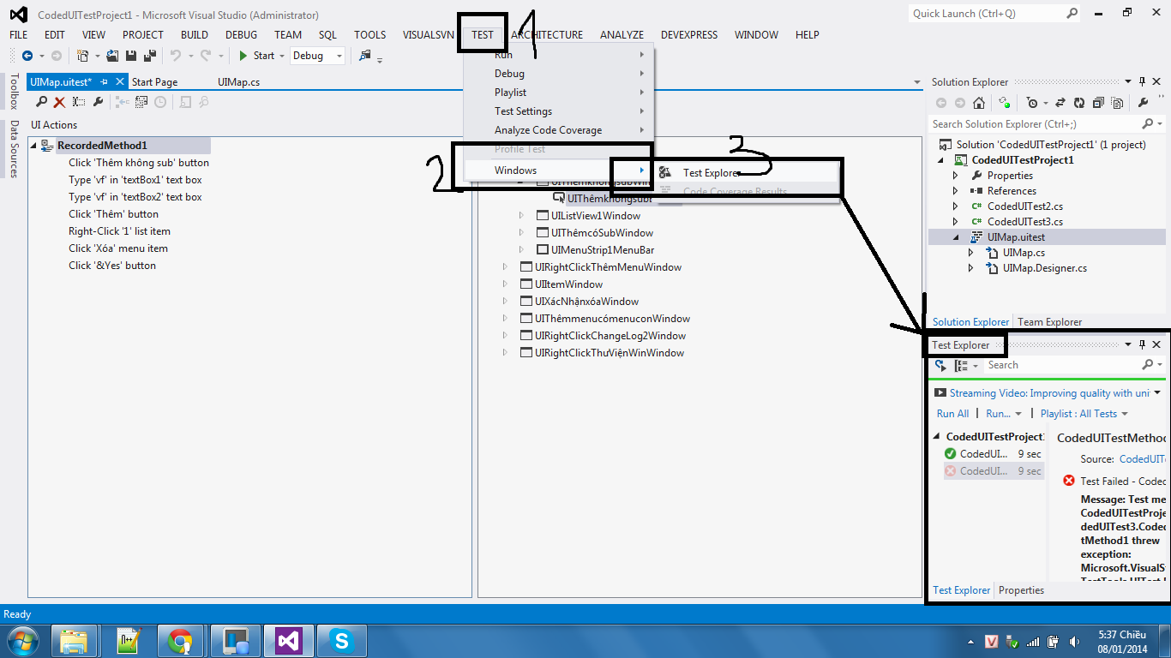Select "Click 'Thêm không sub' button" action

click(139, 163)
